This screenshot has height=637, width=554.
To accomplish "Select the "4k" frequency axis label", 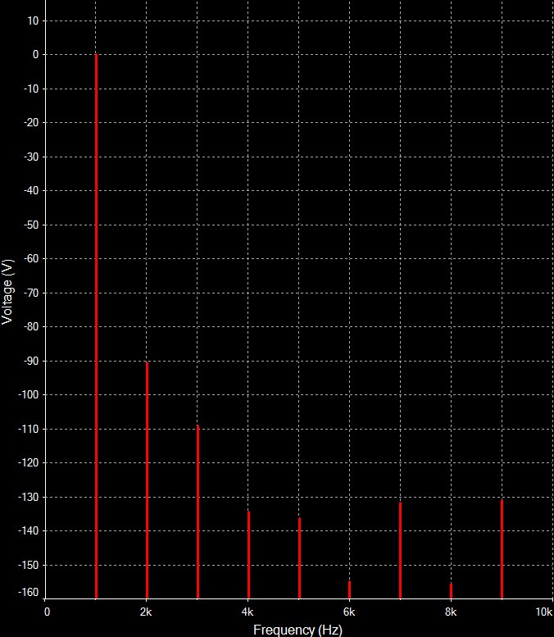I will 247,612.
